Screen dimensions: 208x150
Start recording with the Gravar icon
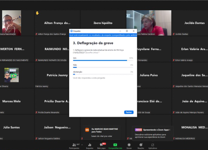pyautogui.click(x=129, y=145)
